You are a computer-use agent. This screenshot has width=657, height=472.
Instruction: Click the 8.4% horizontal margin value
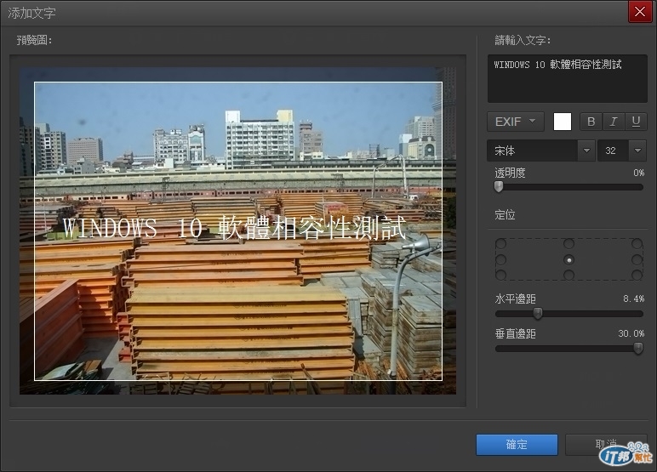[x=633, y=299]
